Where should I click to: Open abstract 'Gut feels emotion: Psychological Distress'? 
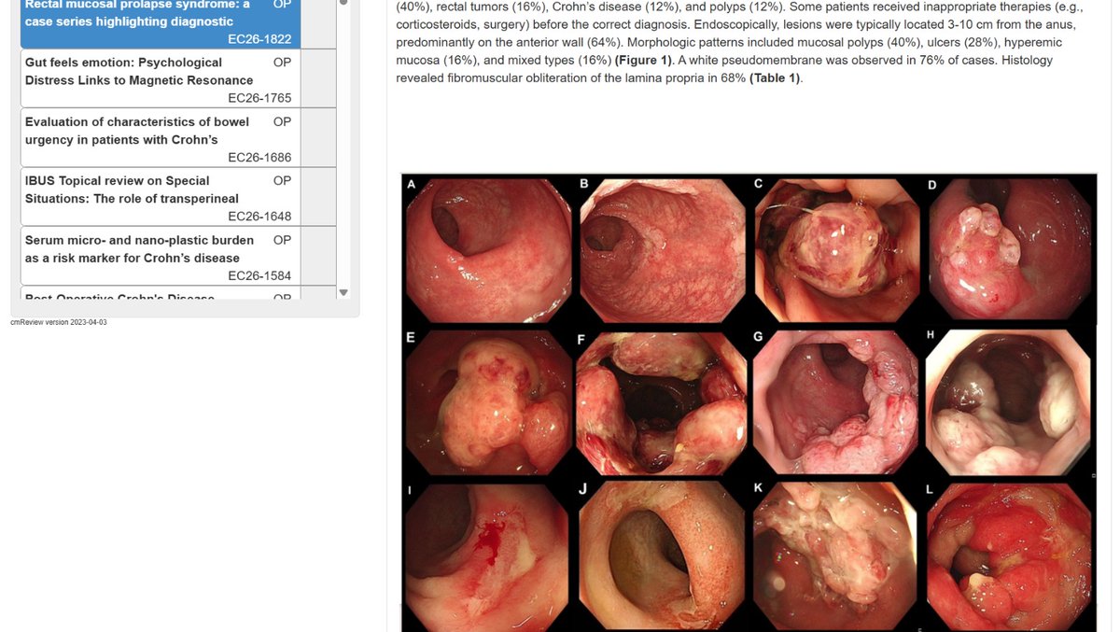click(160, 78)
